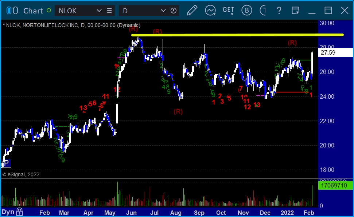This screenshot has height=217, width=354.
Task: Open the studies icon with wavy line
Action: (210, 11)
